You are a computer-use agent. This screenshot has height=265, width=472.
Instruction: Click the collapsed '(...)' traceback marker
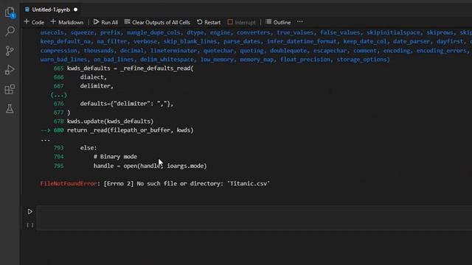pos(59,95)
